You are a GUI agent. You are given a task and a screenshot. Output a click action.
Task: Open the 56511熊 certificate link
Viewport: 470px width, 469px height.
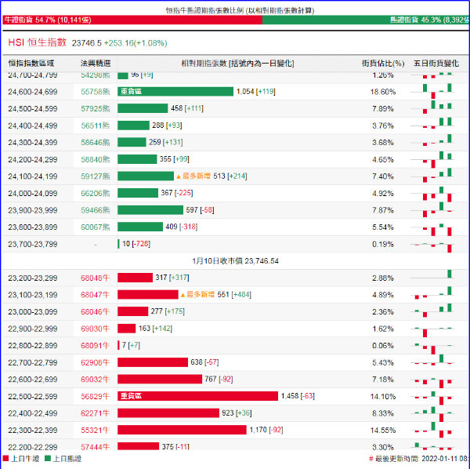pyautogui.click(x=96, y=125)
